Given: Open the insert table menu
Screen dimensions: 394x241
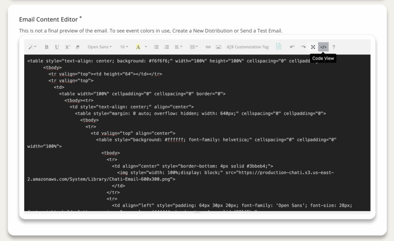Looking at the screenshot, I should point(194,47).
